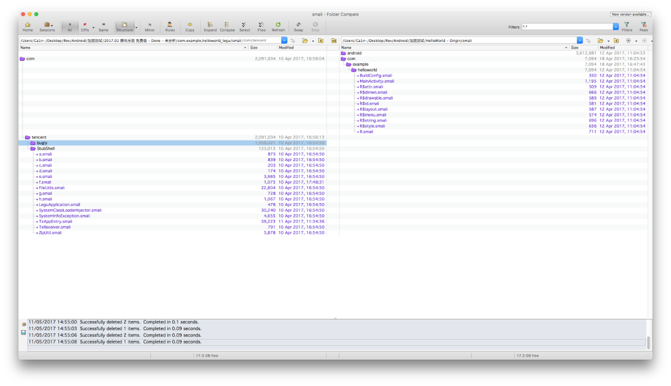Toggle Minor differences display
The height and width of the screenshot is (386, 671).
pyautogui.click(x=150, y=26)
